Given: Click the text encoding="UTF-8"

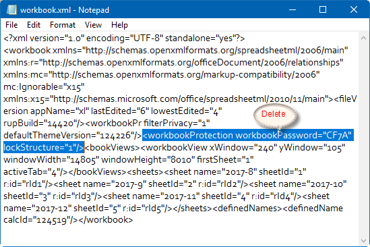Looking at the screenshot, I should [125, 38].
